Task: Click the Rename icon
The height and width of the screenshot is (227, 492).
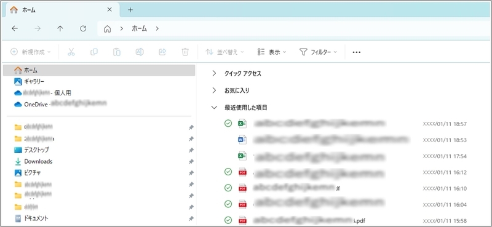Action: (140, 52)
